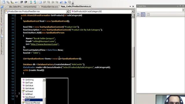Click the IsClosed property icon
Image resolution: width=185 pixels, height=104 pixels.
pos(23,91)
